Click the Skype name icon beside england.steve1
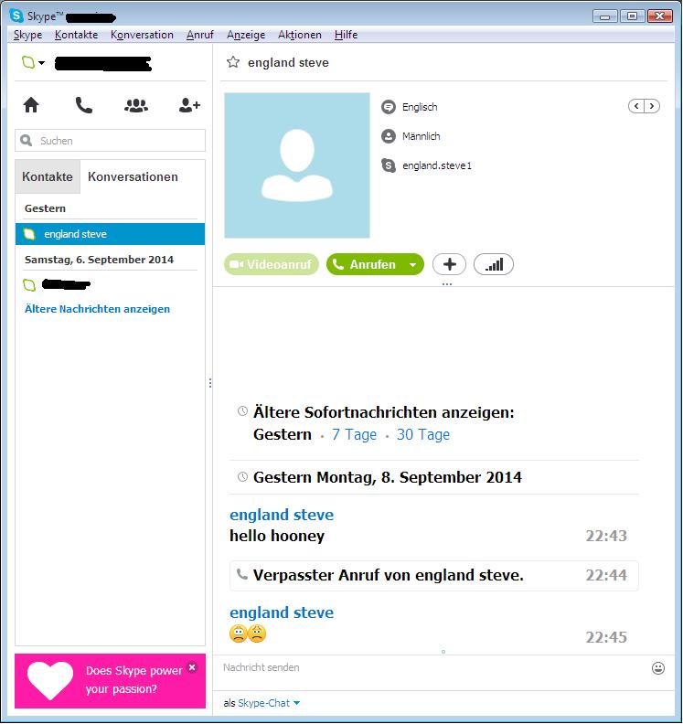 tap(389, 165)
